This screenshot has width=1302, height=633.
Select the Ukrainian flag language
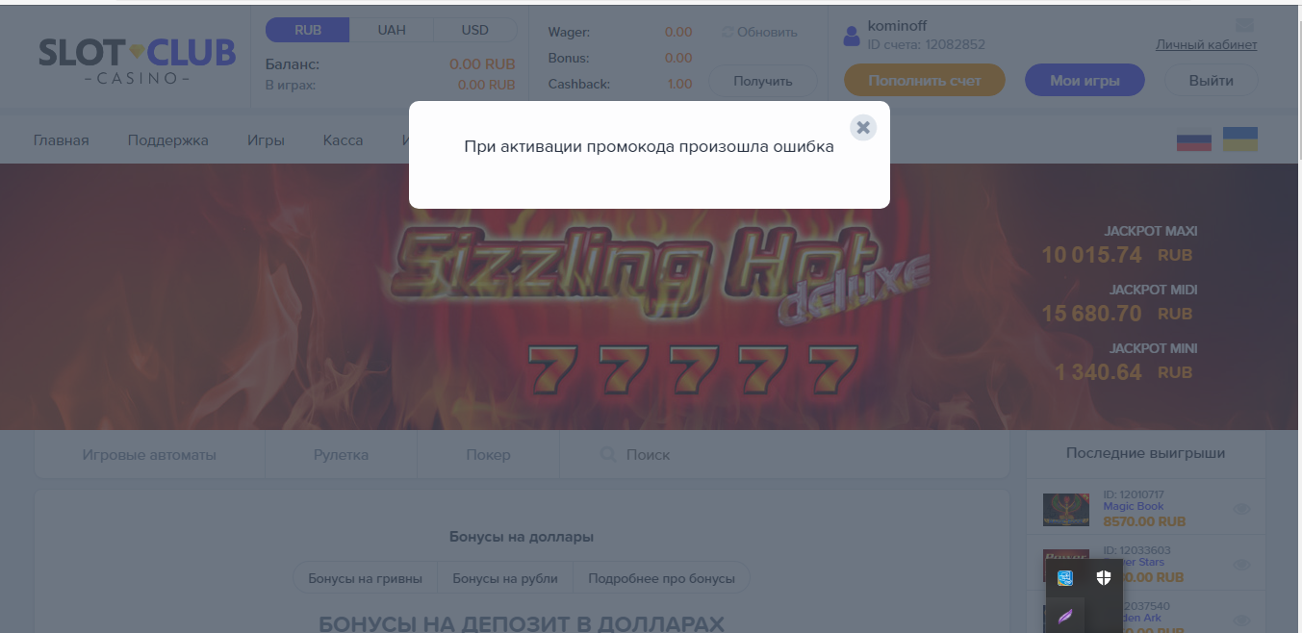click(x=1239, y=139)
